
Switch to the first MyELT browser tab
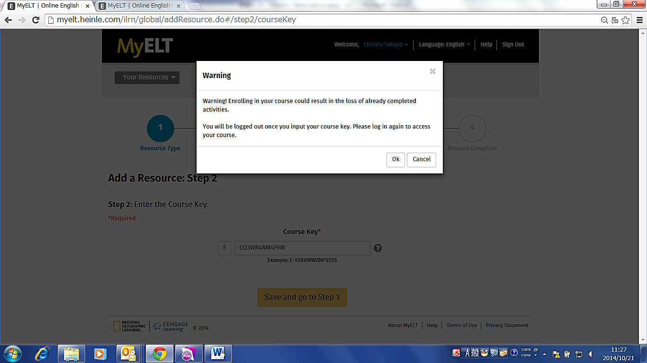coord(46,6)
